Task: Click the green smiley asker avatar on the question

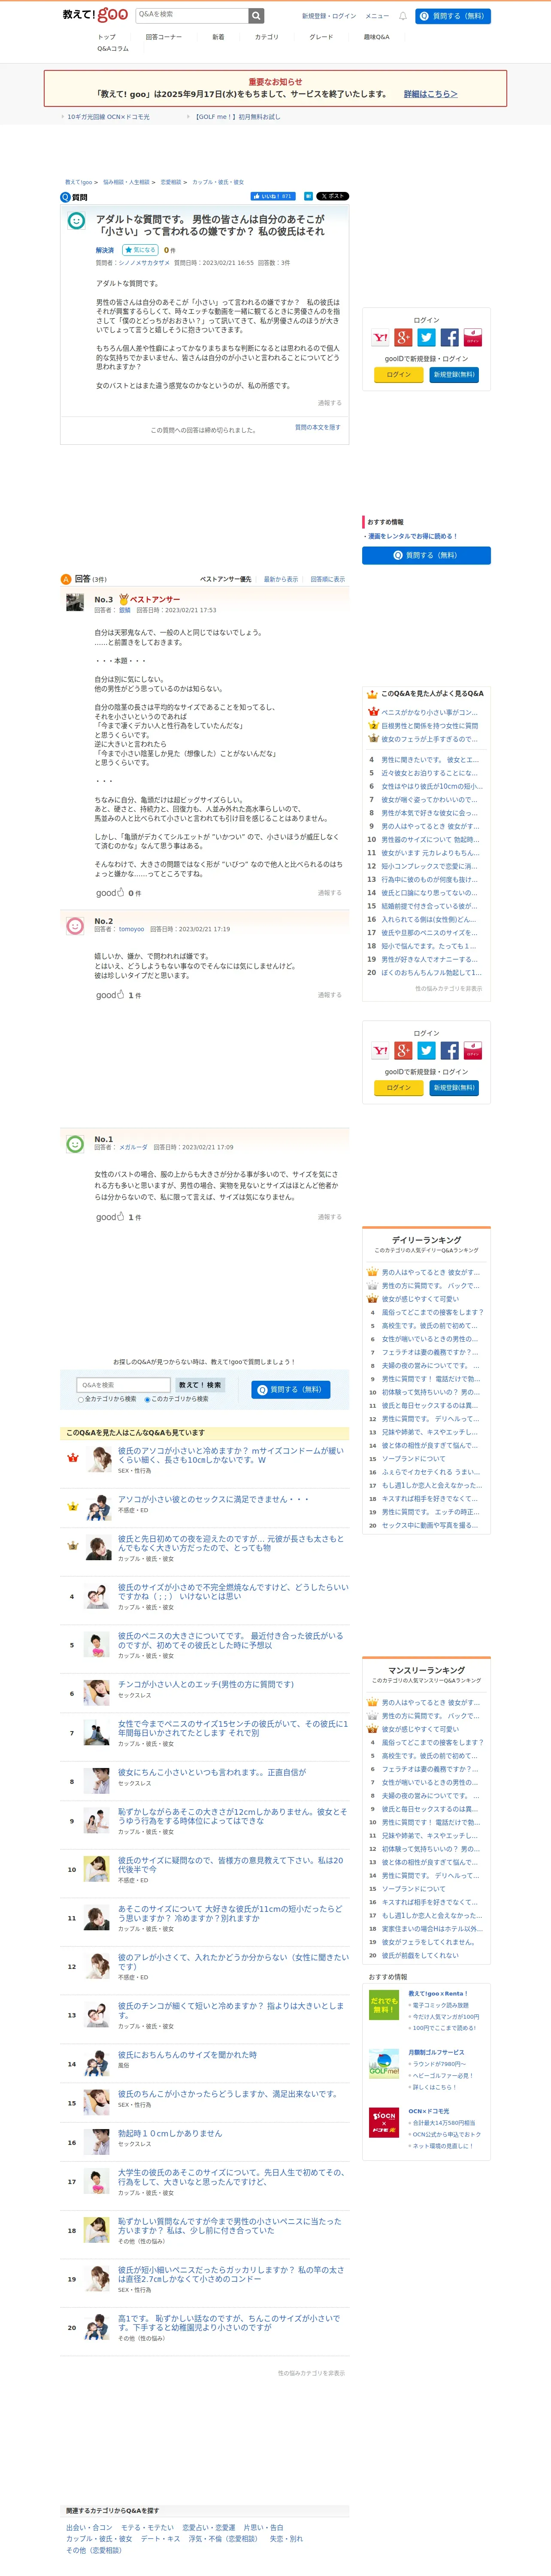Action: pos(76,221)
